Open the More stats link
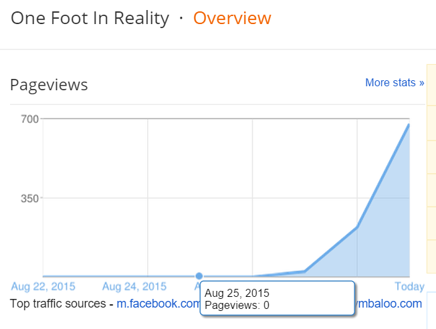Viewport: 436px width, 329px height. pos(395,83)
